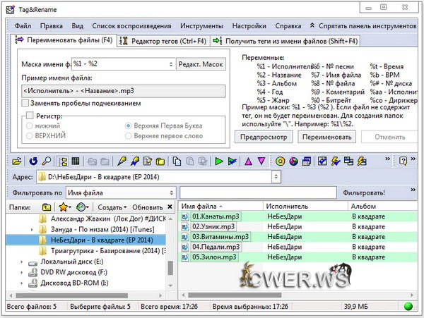424x318 pixels.
Task: Click the 'Переименовать' button
Action: pos(326,137)
